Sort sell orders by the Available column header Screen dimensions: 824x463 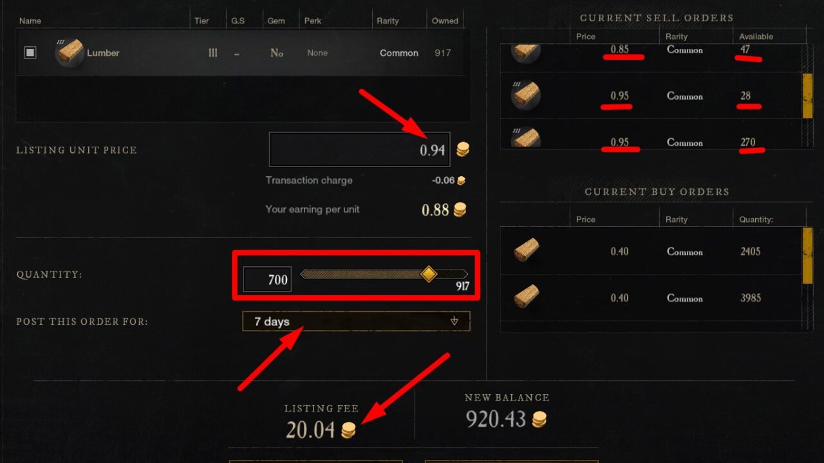pyautogui.click(x=756, y=37)
